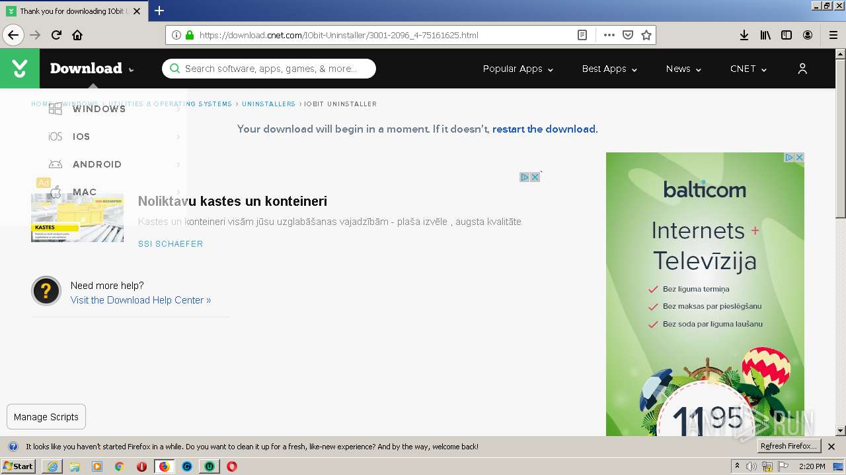This screenshot has height=475, width=846.
Task: Open the Library bookmarks icon
Action: tap(765, 35)
